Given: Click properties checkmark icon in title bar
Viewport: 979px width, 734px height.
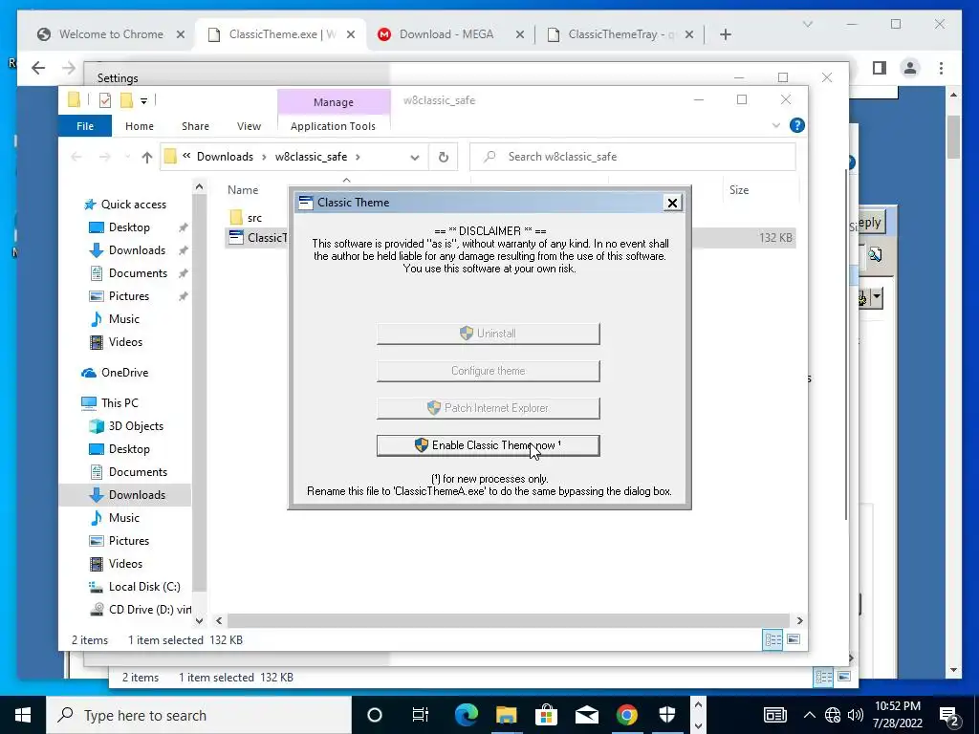Looking at the screenshot, I should point(105,99).
